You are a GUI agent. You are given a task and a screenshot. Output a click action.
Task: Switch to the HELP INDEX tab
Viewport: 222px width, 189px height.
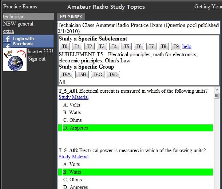71,17
